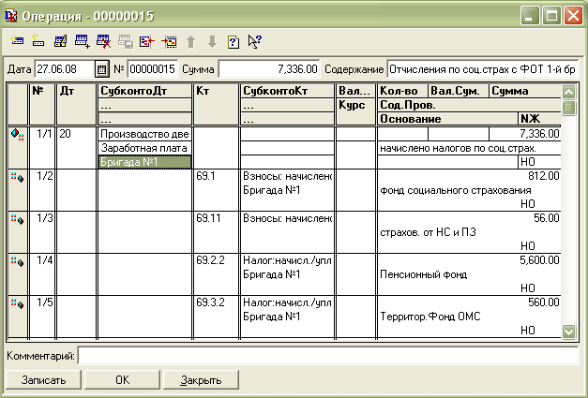Screen dimensions: 588x398
Task: Select the Бригада №1 cell in row 1/1
Action: pyautogui.click(x=144, y=163)
